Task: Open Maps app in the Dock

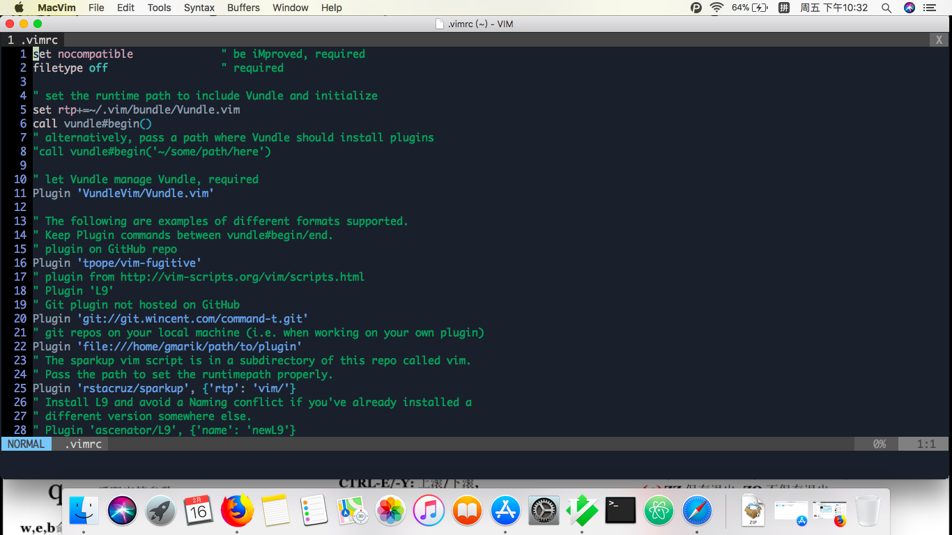Action: 352,511
